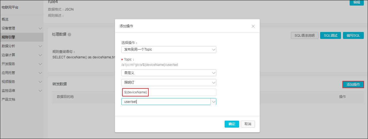Select 规则引擎 in the sidebar
Screen dimensions: 368x139
pos(22,37)
